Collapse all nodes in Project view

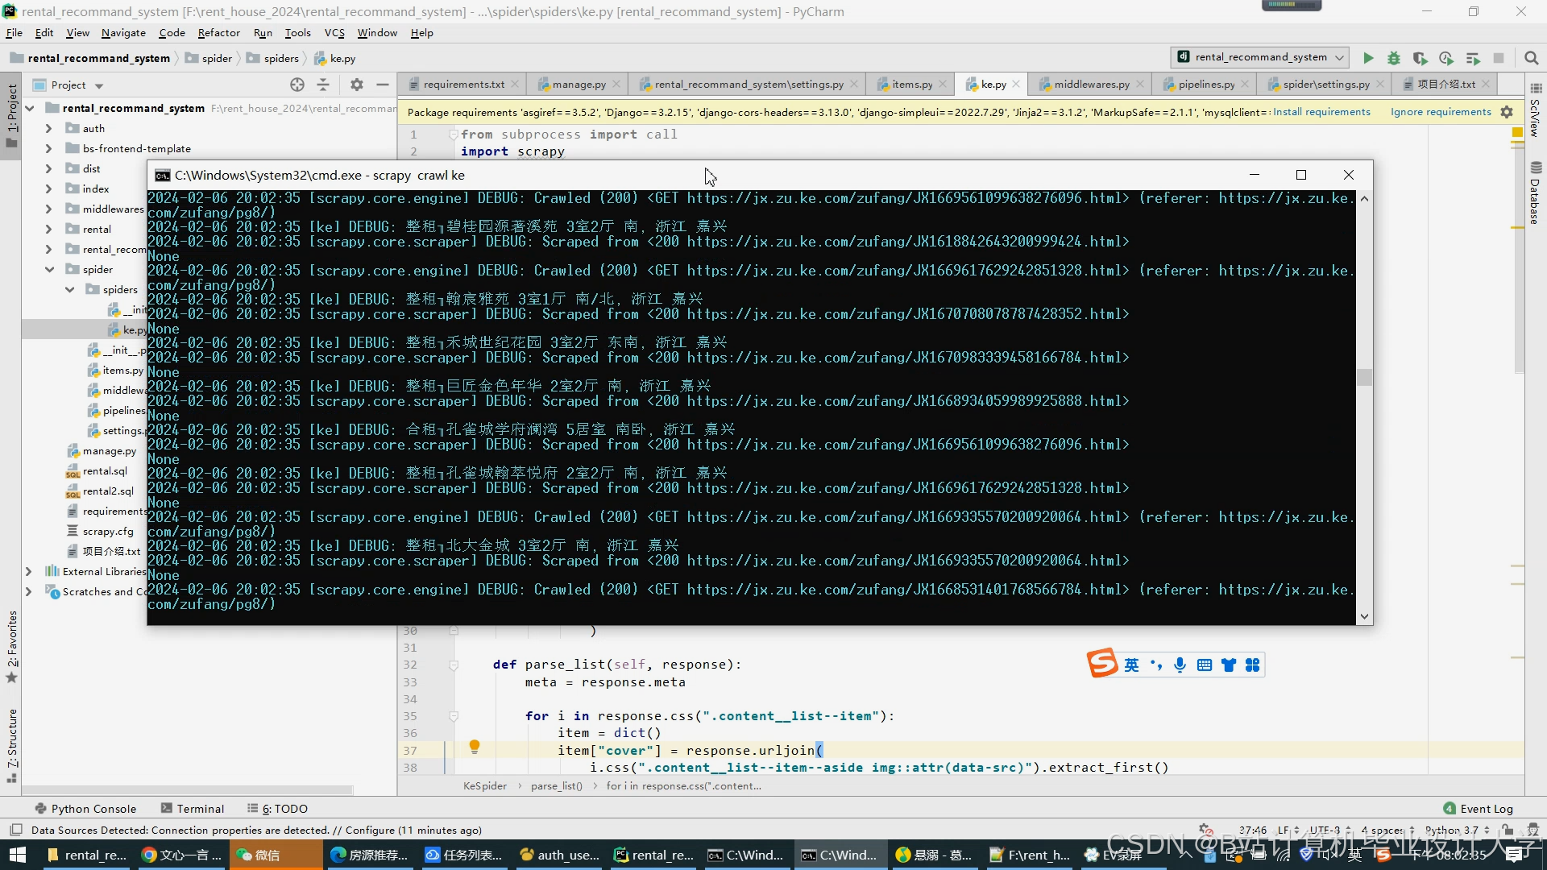[x=322, y=85]
